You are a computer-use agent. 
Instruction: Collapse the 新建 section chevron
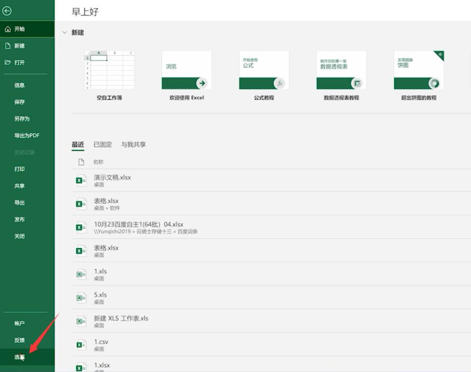[65, 32]
